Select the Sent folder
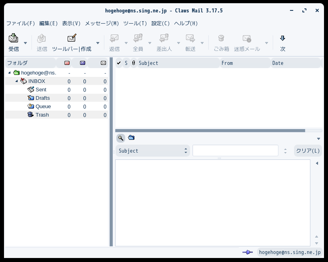Viewport: 328px width, 262px height. click(56, 89)
